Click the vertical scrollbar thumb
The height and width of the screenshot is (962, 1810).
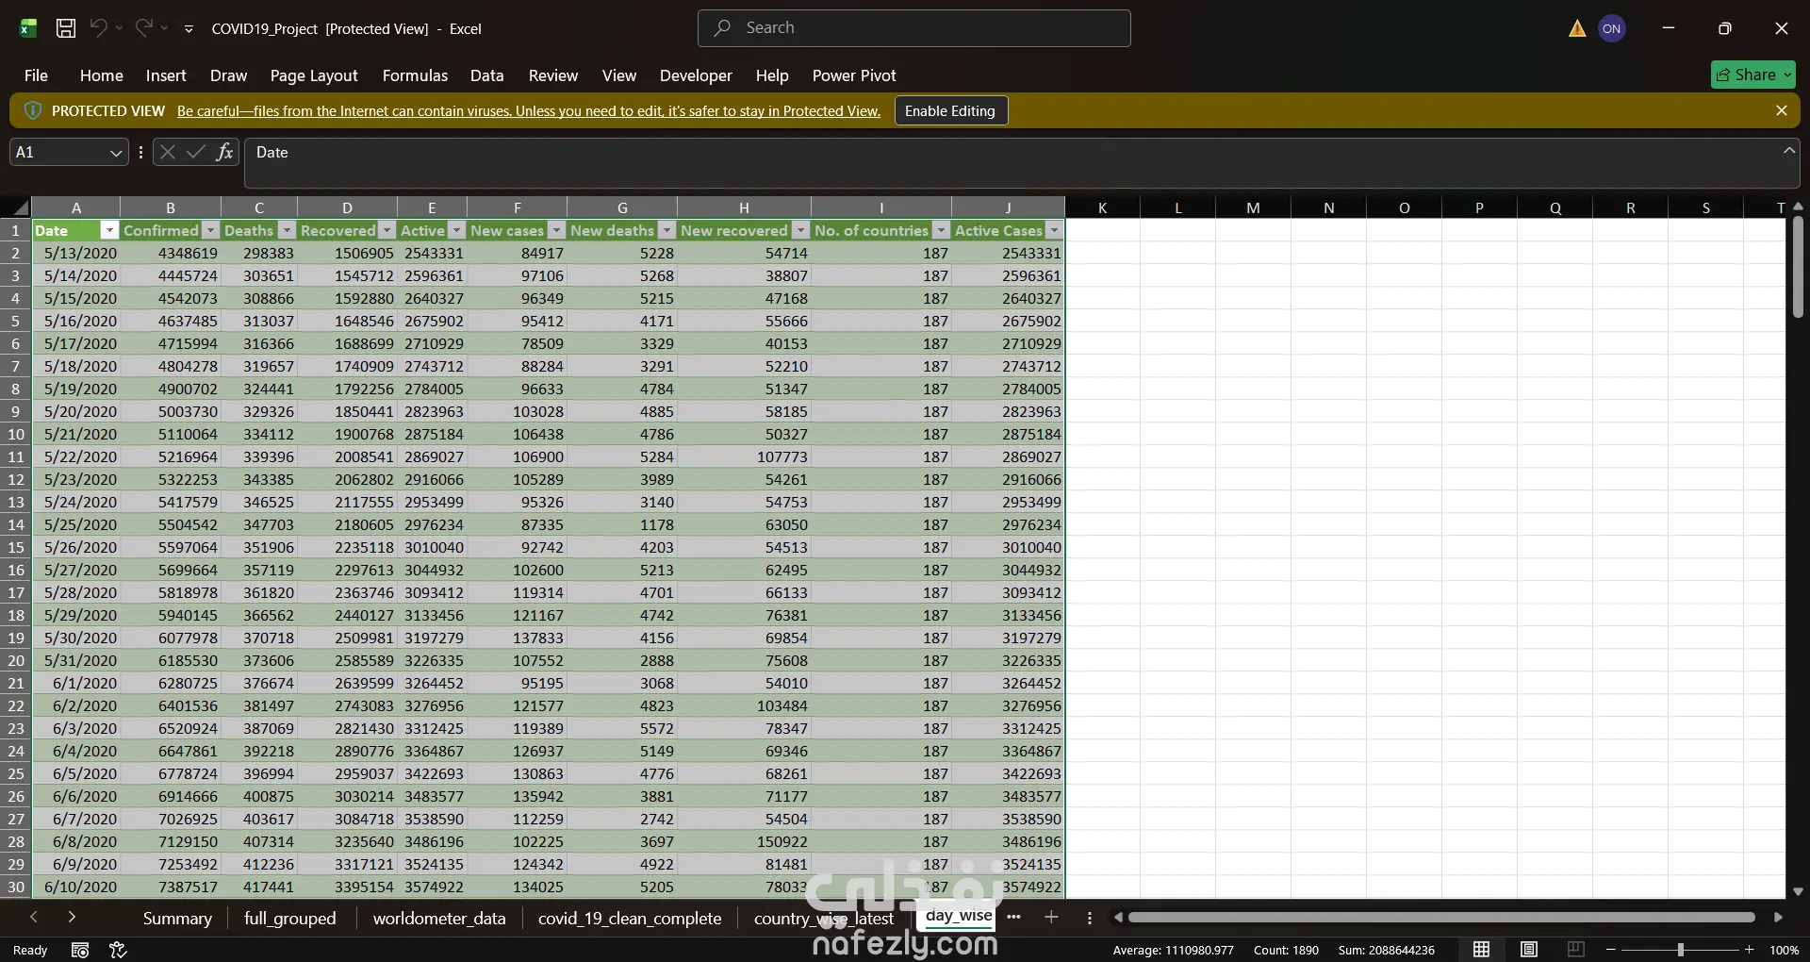click(x=1798, y=267)
